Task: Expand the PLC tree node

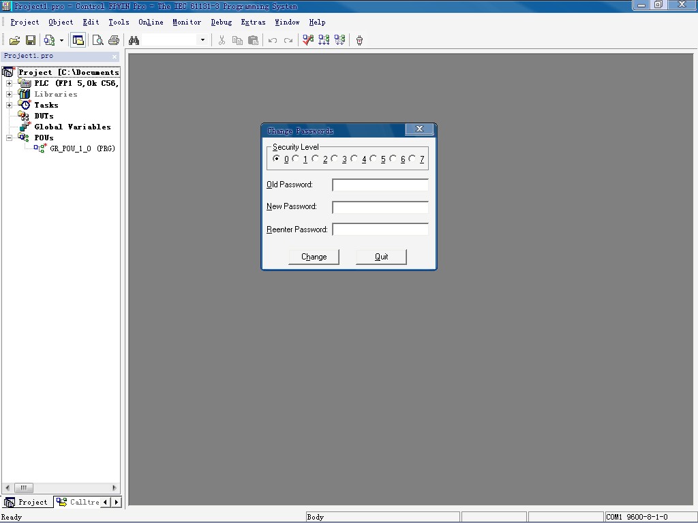Action: point(9,83)
